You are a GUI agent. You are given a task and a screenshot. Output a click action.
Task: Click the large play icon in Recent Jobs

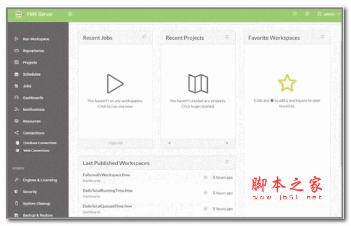click(x=115, y=84)
